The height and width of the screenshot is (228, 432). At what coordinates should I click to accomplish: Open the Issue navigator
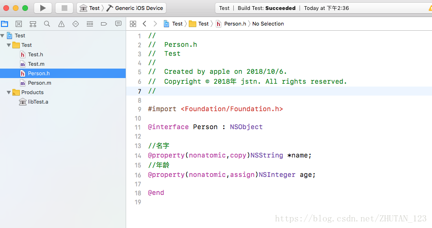(62, 24)
